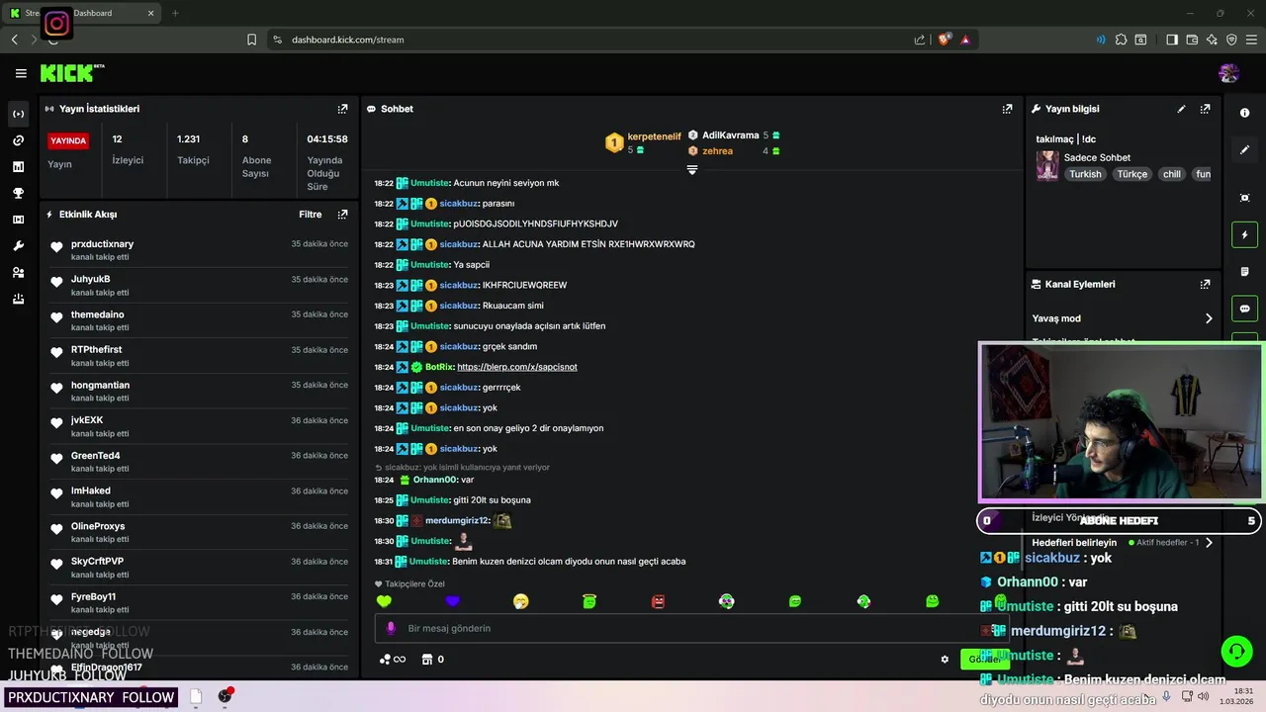Open the community users sidebar icon
The width and height of the screenshot is (1266, 712).
pos(18,273)
